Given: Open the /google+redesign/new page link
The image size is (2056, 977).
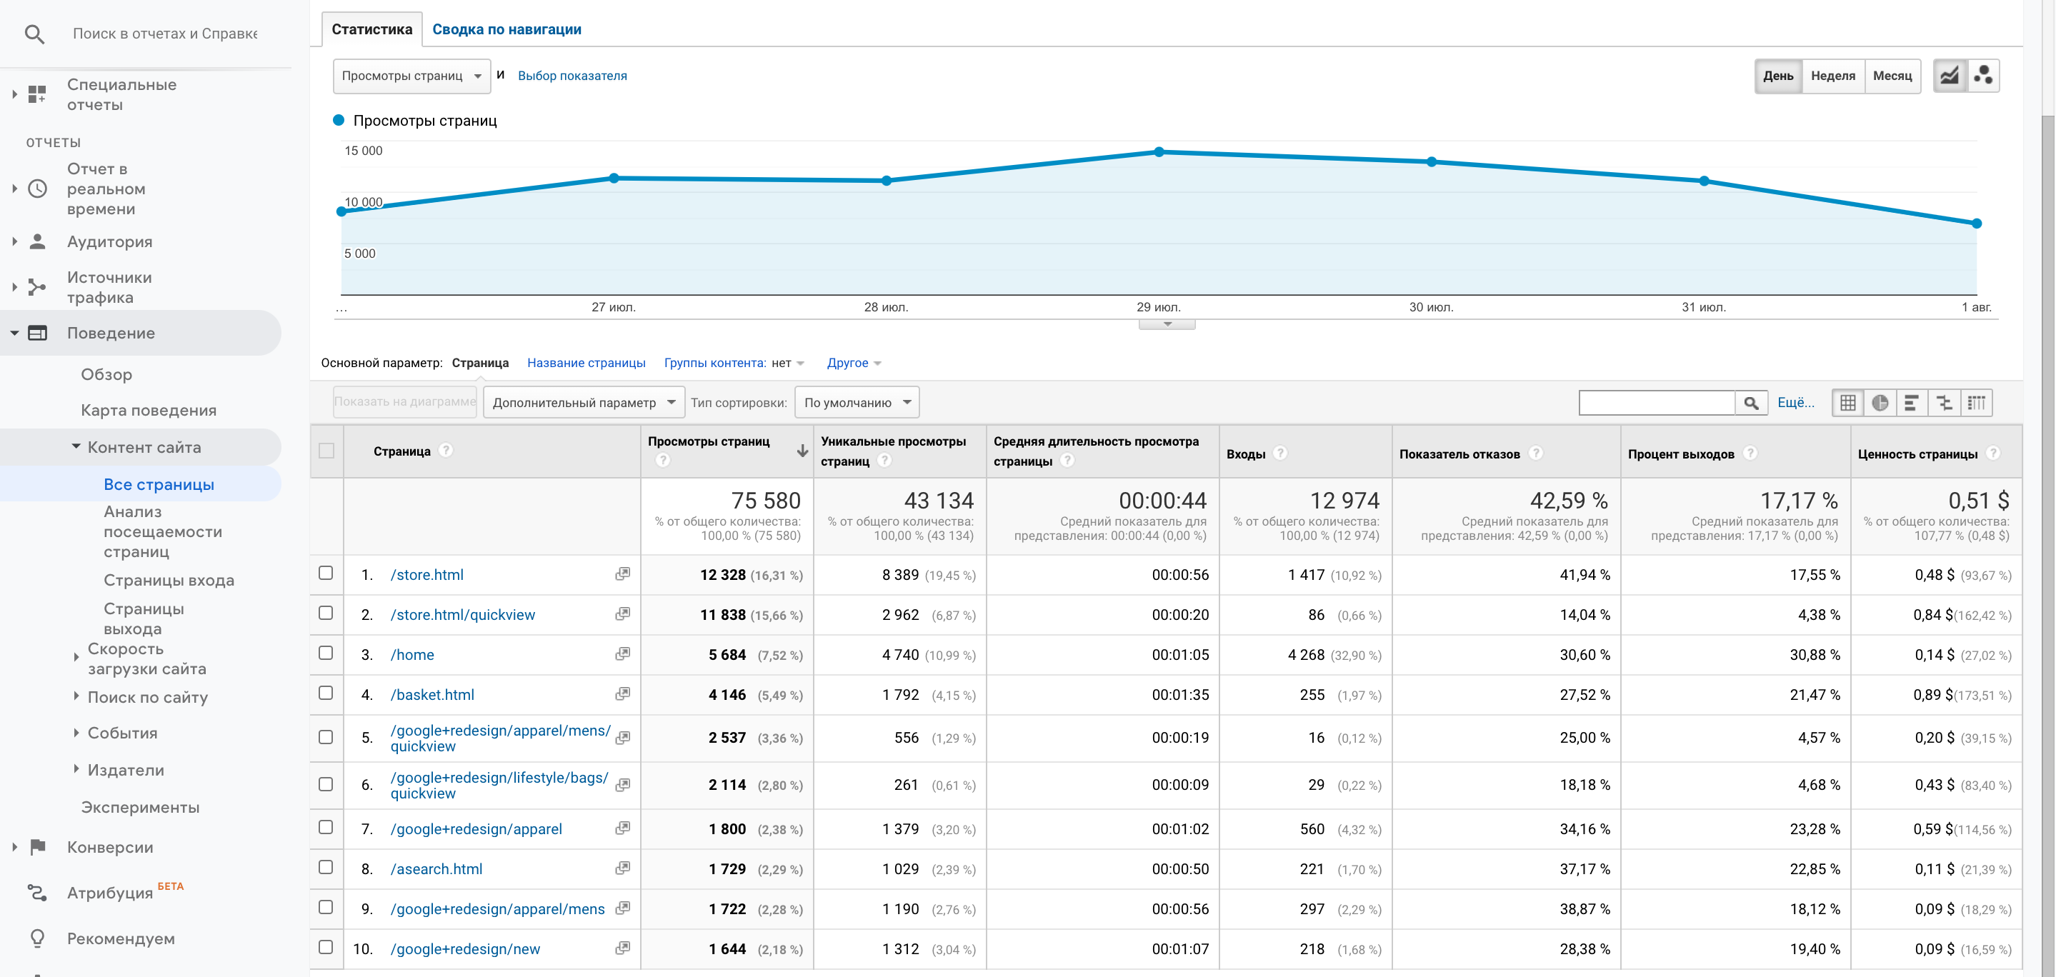Looking at the screenshot, I should click(x=465, y=949).
